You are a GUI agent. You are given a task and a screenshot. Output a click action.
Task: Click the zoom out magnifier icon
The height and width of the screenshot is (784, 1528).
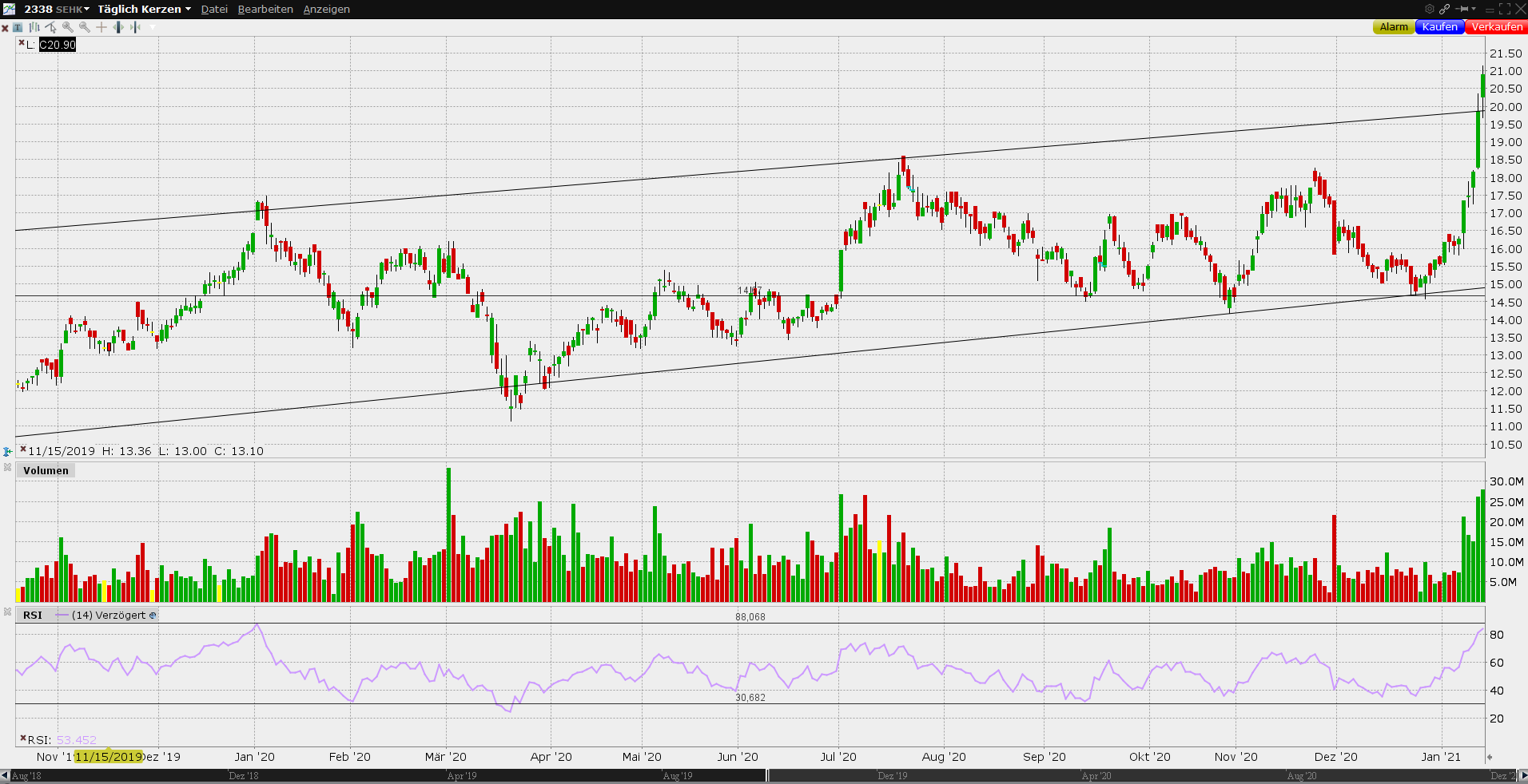(85, 27)
